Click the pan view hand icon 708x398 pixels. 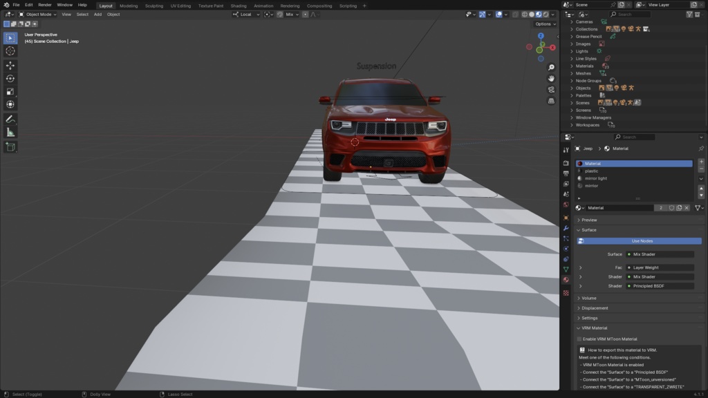[x=551, y=79]
